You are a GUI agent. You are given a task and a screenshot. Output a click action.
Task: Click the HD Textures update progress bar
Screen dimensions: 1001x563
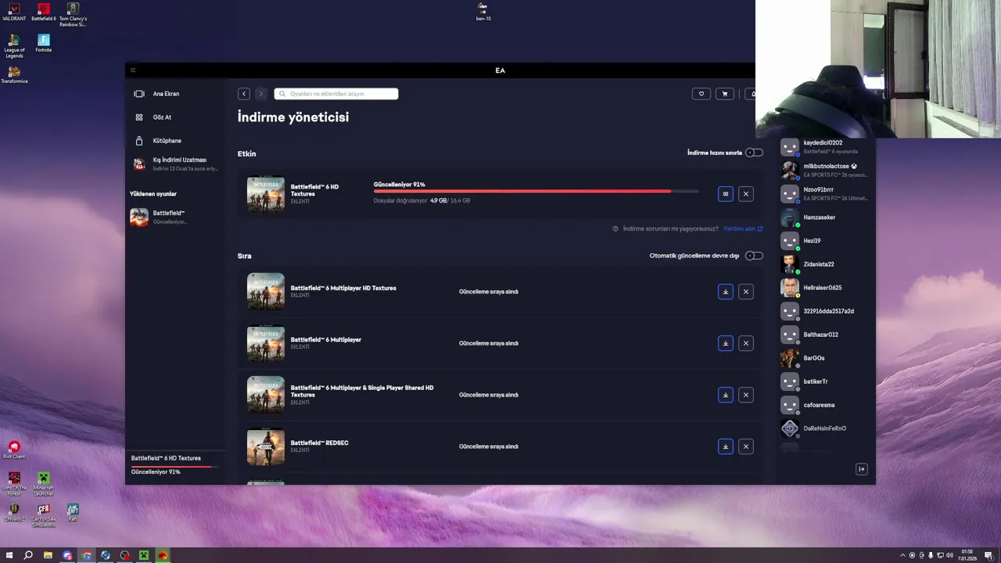click(536, 191)
